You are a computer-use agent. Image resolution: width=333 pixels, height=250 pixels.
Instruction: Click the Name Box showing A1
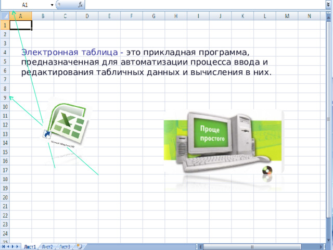25,5
